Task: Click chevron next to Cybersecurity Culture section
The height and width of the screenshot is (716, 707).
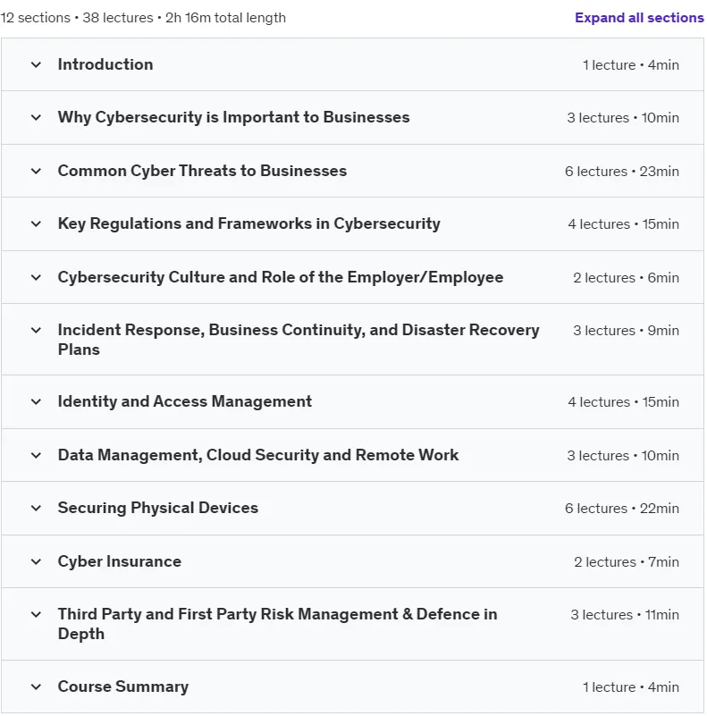Action: coord(36,278)
